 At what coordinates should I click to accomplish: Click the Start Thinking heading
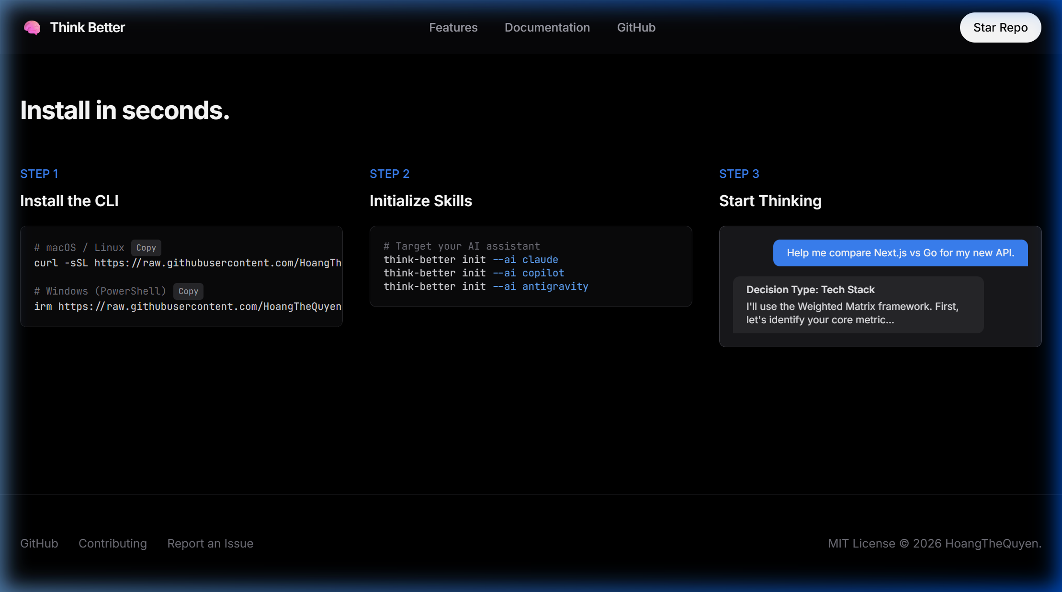tap(770, 201)
